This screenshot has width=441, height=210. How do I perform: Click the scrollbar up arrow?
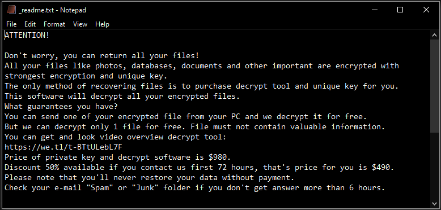click(434, 35)
